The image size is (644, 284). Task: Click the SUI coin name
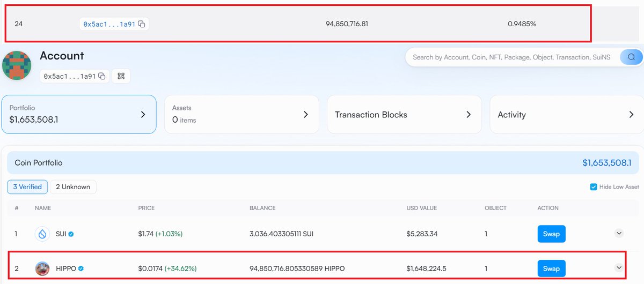point(61,234)
